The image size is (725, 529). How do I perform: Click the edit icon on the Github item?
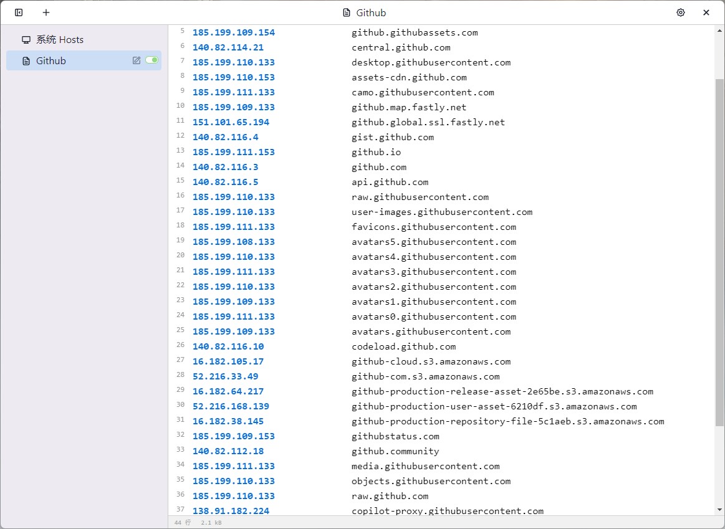[137, 60]
